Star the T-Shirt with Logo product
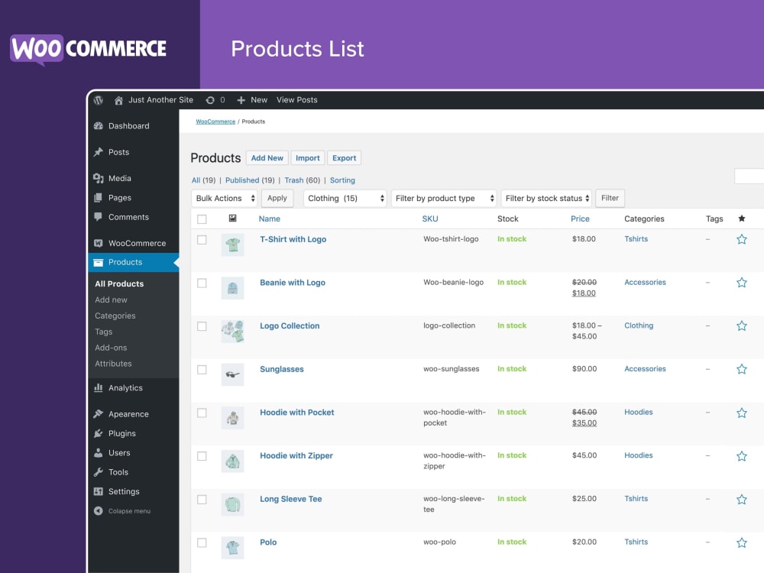Image resolution: width=764 pixels, height=573 pixels. point(741,239)
